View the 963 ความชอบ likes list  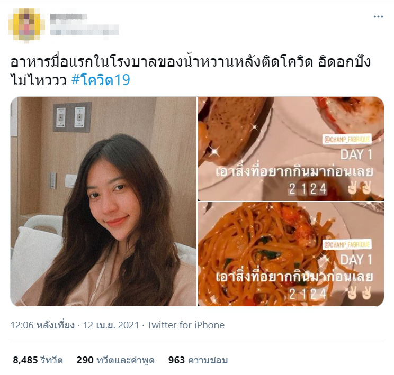198,360
